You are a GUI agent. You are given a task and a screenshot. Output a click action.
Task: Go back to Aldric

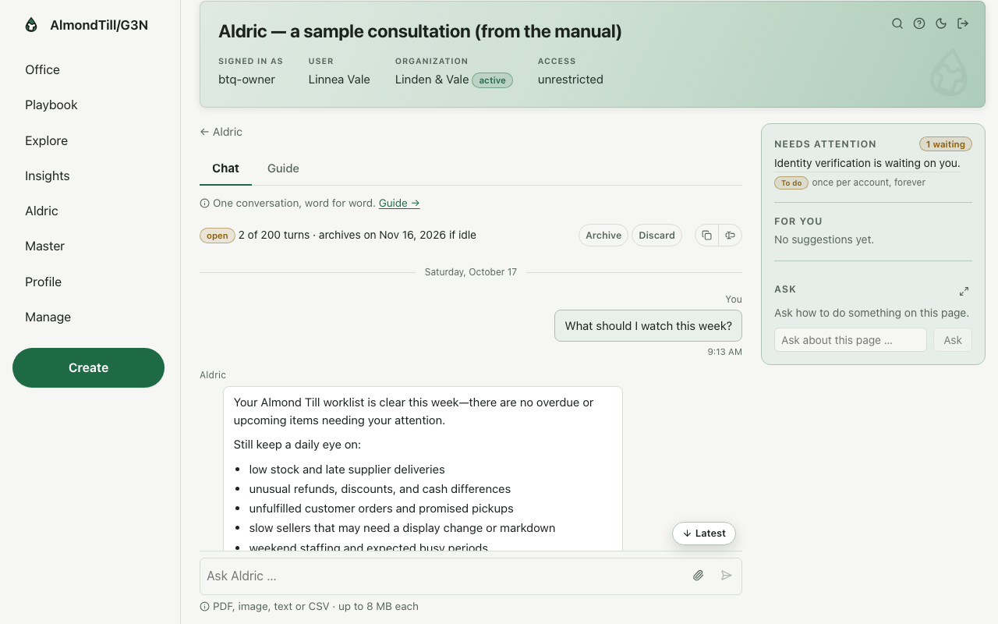pyautogui.click(x=221, y=132)
